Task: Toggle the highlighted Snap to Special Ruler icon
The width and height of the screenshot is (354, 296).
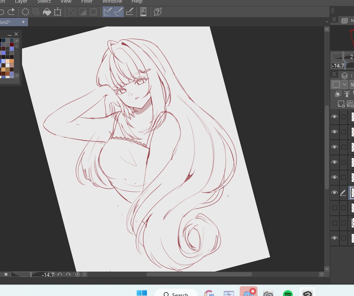Action: pos(119,12)
